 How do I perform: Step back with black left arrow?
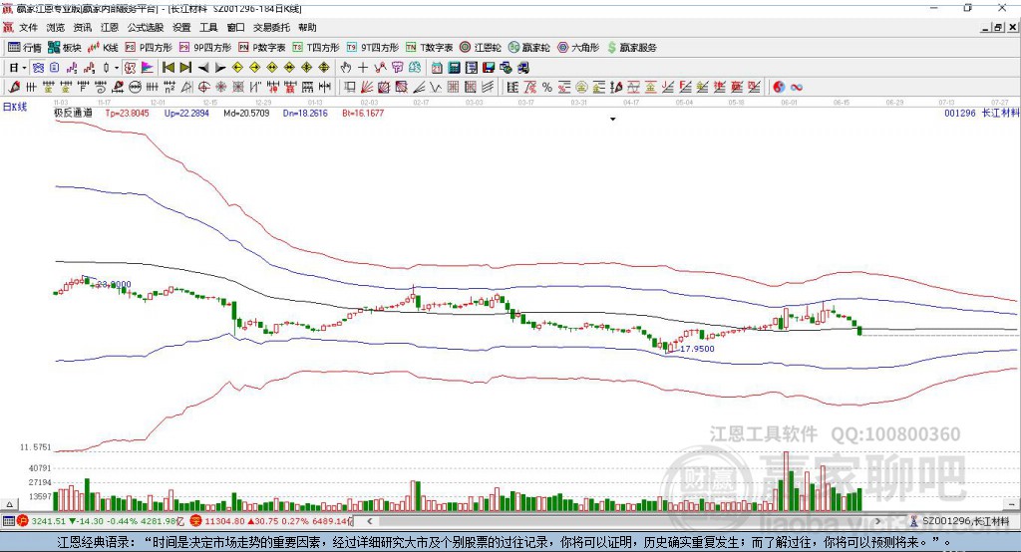coord(203,68)
